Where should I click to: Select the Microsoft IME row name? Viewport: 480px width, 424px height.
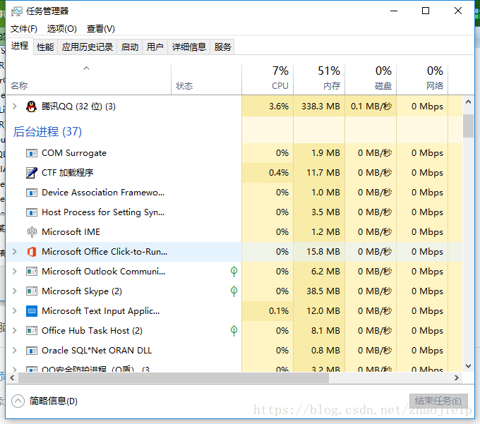click(x=71, y=232)
